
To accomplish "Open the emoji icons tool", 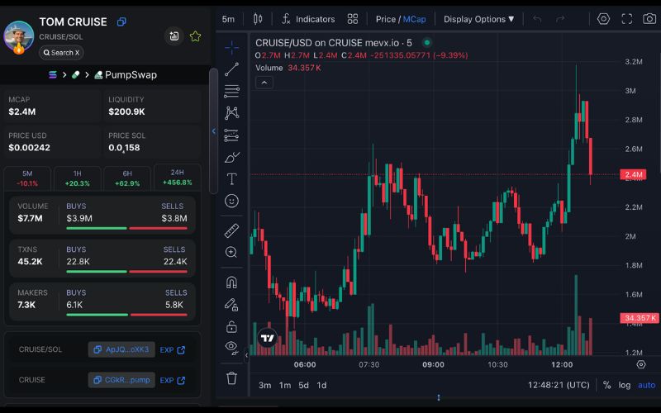I will (x=231, y=201).
